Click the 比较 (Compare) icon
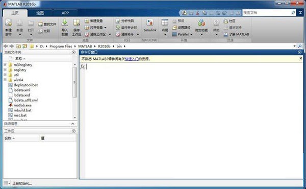The width and height of the screenshot is (306, 189). pos(40,31)
